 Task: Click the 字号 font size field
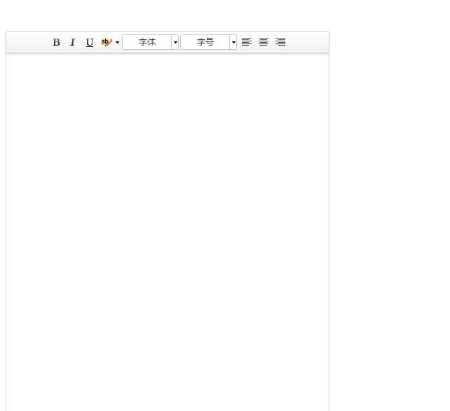click(205, 42)
